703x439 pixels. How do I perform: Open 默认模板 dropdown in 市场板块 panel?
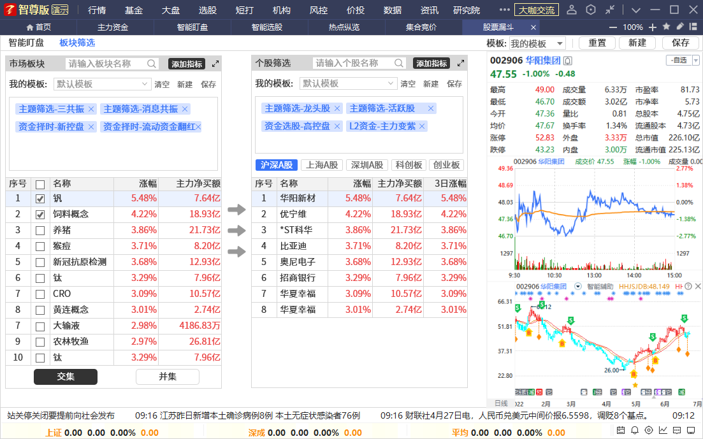click(102, 84)
